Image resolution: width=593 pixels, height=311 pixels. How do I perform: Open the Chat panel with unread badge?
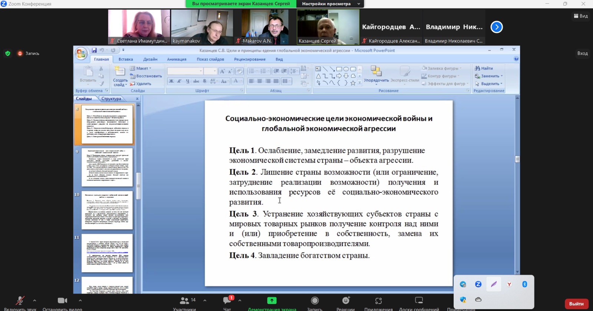tap(227, 301)
